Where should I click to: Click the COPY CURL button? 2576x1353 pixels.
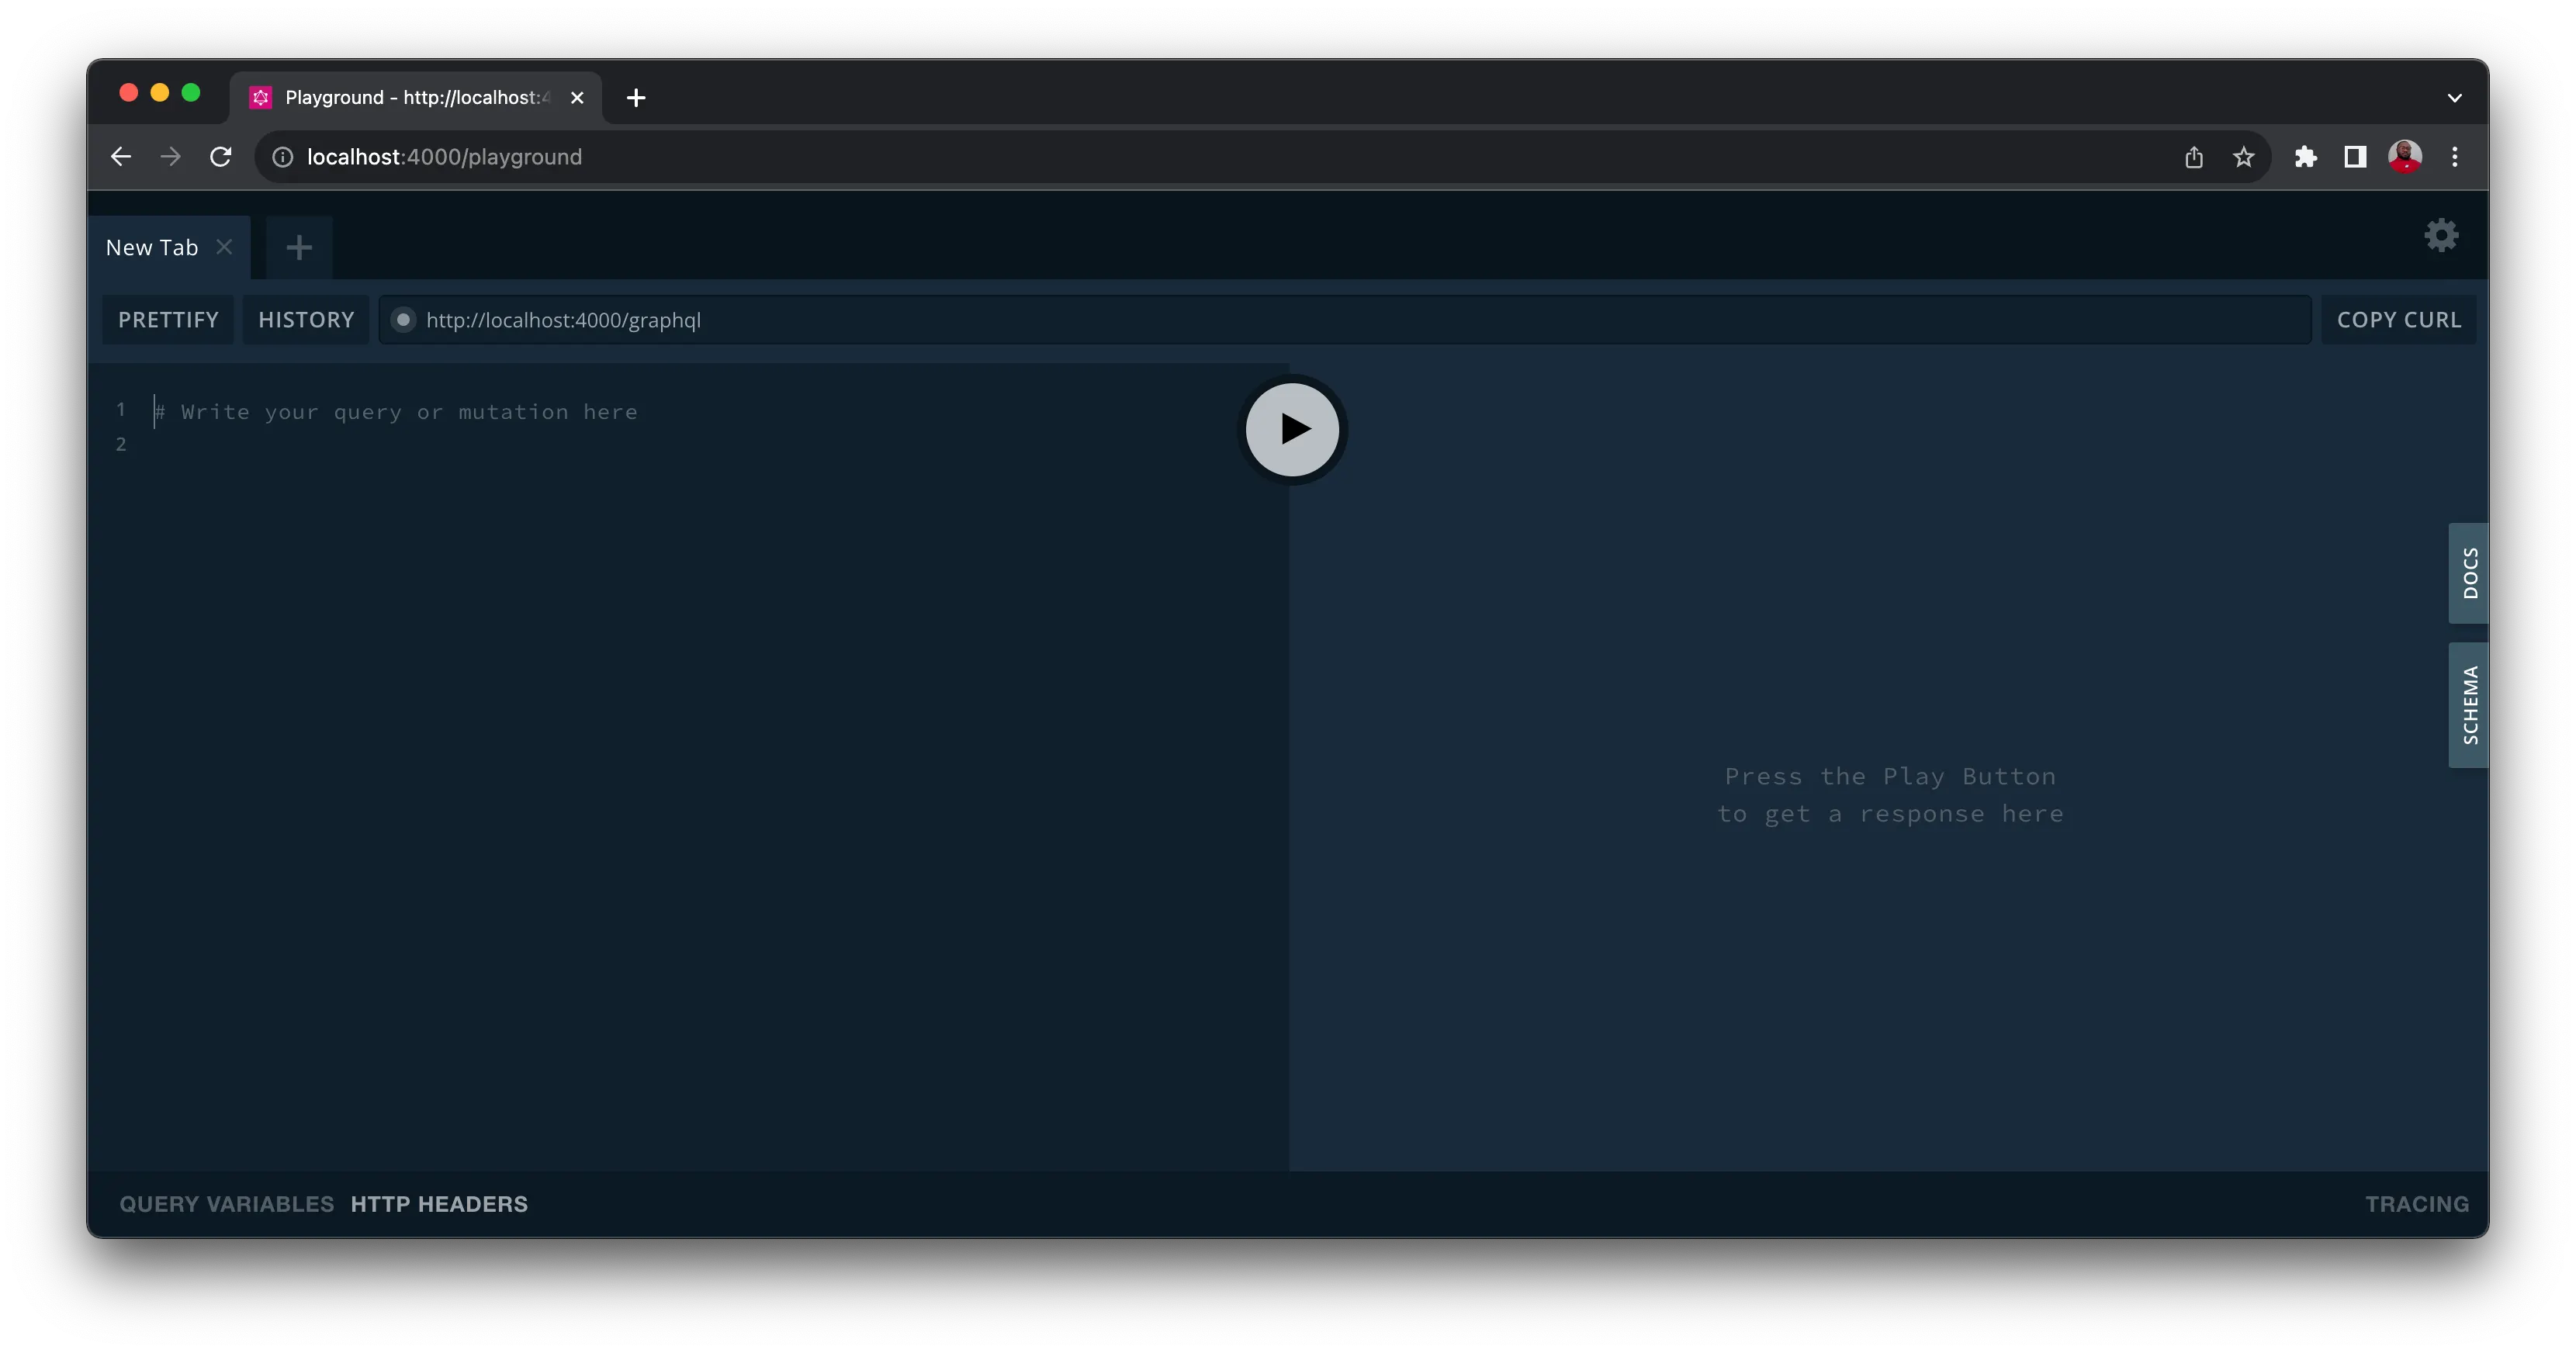click(x=2398, y=320)
